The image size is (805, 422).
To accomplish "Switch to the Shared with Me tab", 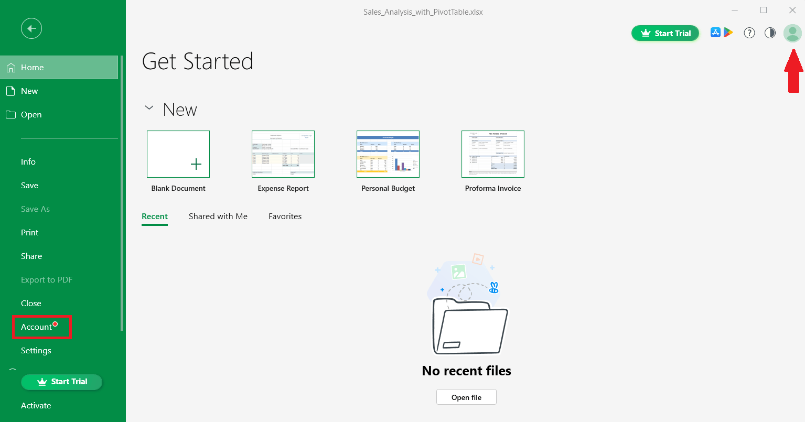I will [218, 217].
